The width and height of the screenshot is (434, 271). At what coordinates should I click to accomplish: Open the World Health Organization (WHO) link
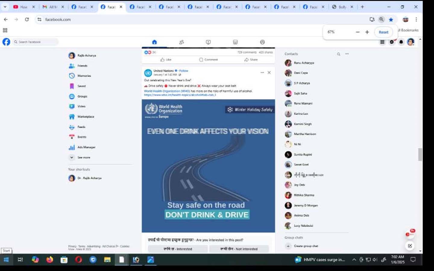167,91
